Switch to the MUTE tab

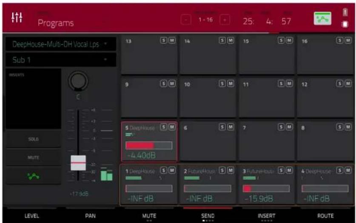[149, 215]
